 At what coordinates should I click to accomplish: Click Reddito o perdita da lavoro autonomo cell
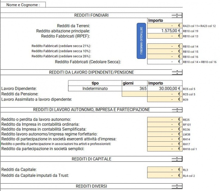pyautogui.click(x=164, y=119)
